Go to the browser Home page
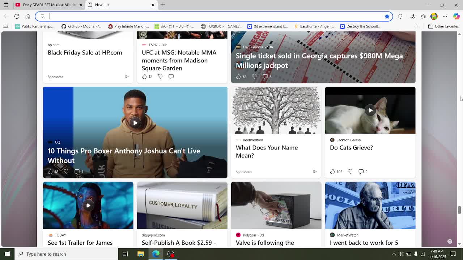Screen dimensions: 463x260 [28, 16]
